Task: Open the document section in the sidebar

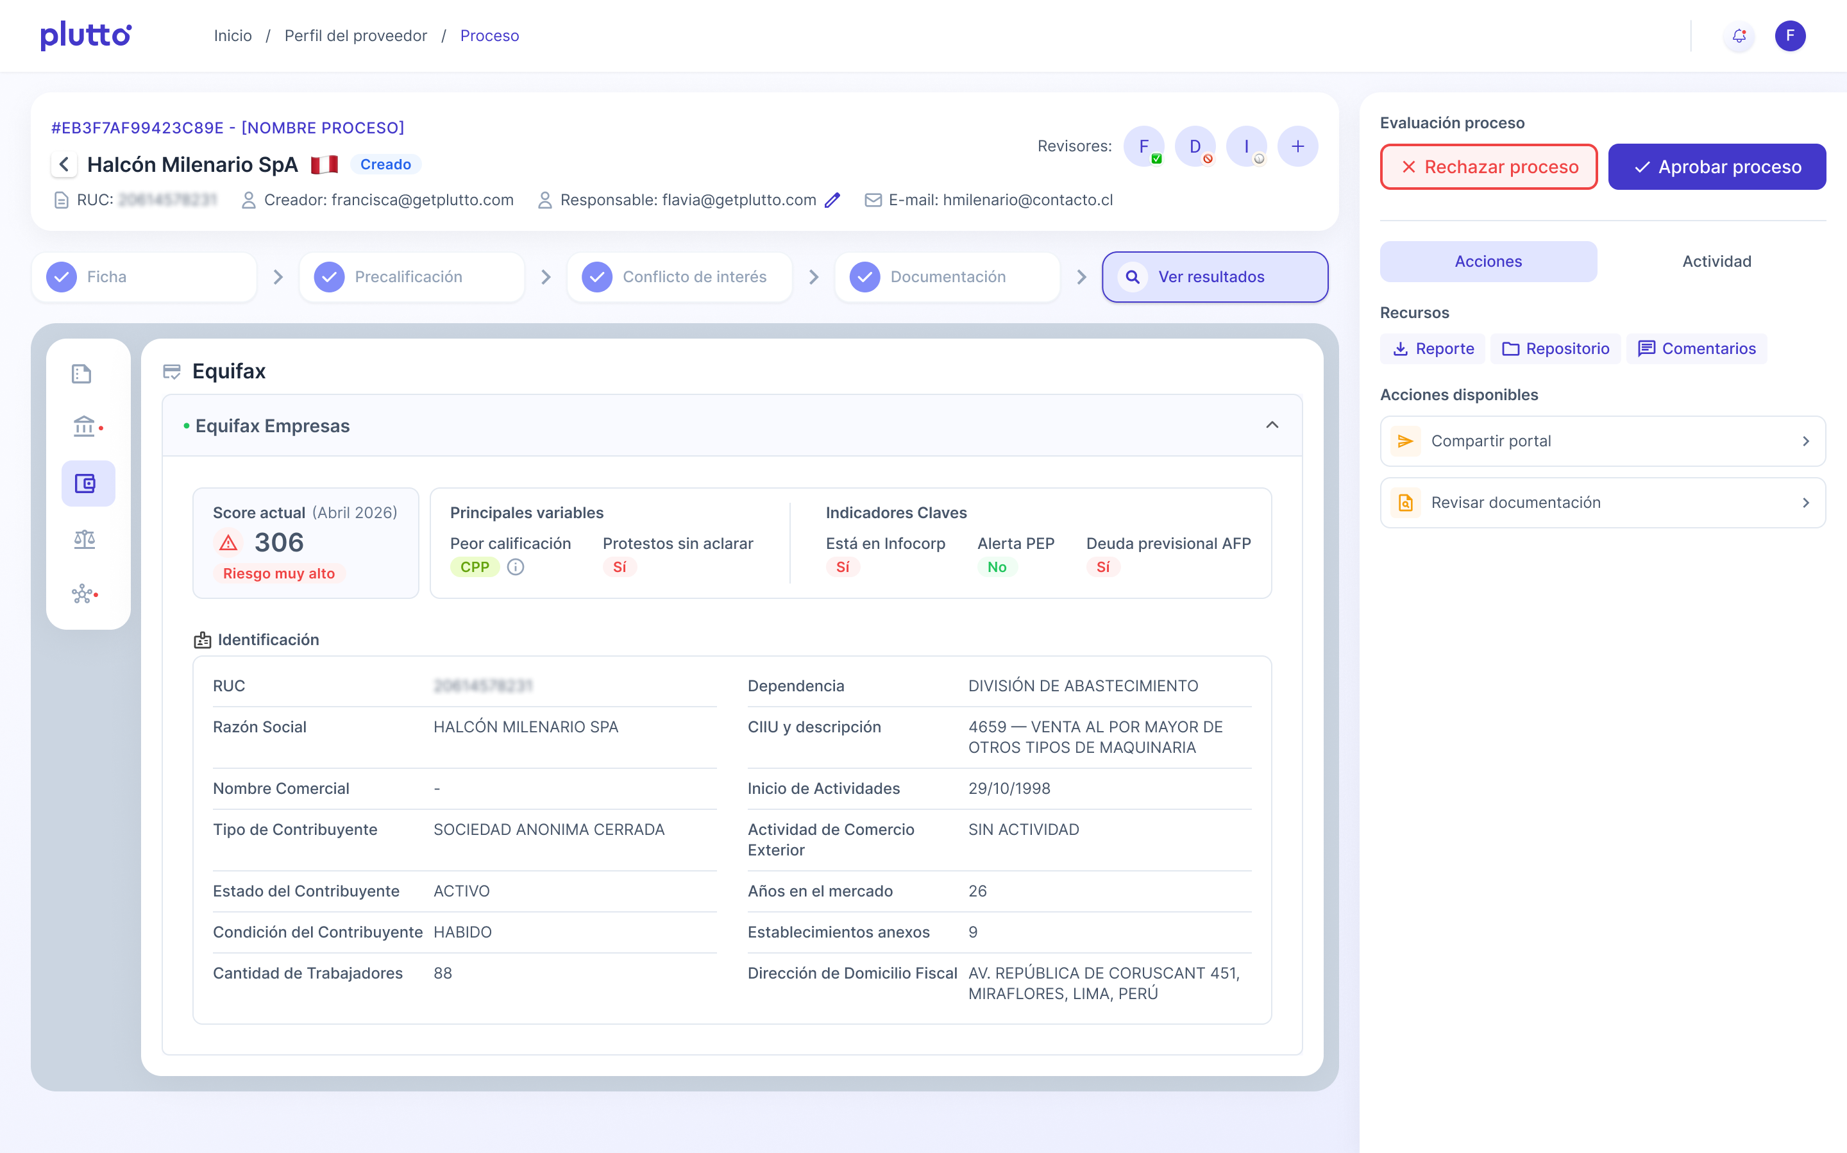Action: [81, 374]
